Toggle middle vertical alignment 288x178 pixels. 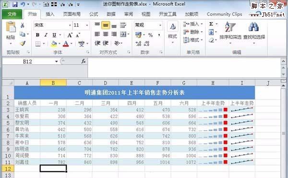tap(106, 25)
